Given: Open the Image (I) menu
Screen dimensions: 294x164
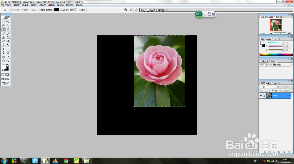Looking at the screenshot, I should click(25, 5).
